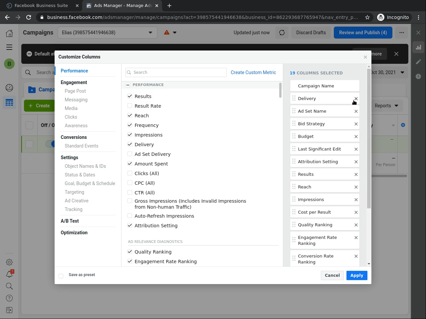The height and width of the screenshot is (319, 426).
Task: Remove Quality Ranking column with its X
Action: (x=356, y=225)
